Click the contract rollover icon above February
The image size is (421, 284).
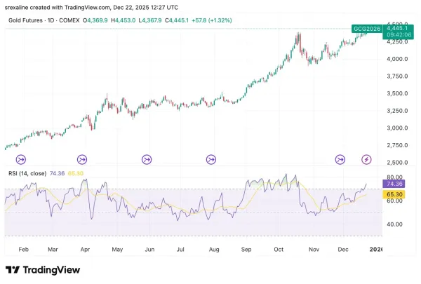(x=20, y=159)
